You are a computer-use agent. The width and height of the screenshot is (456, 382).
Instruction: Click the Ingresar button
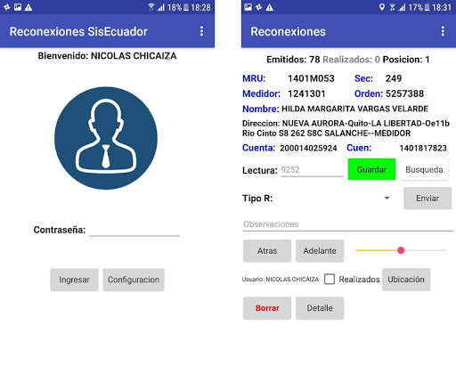tap(74, 280)
